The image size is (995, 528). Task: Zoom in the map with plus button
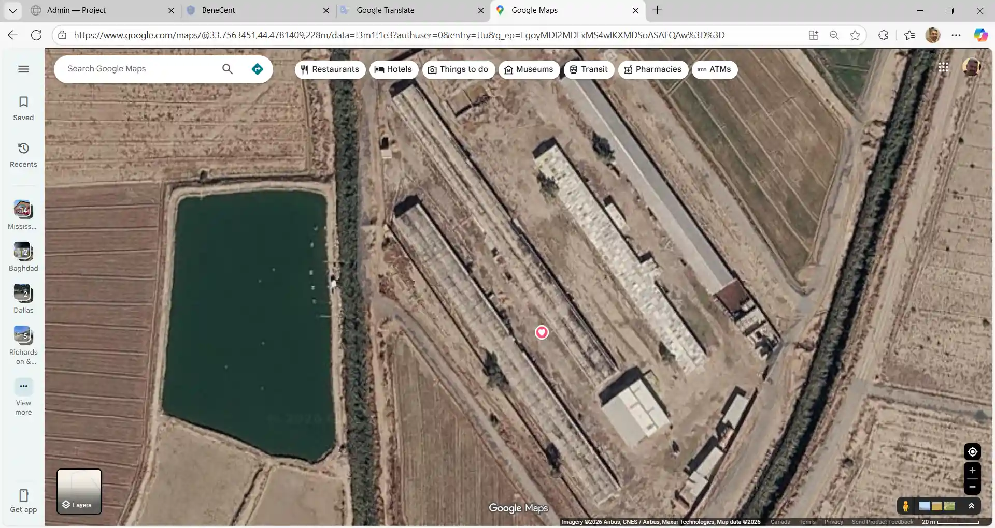(972, 471)
